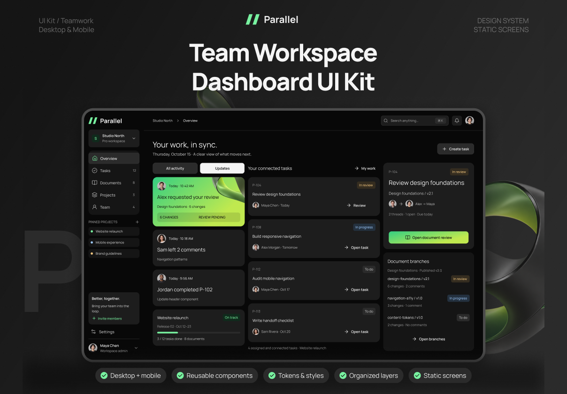Click Maya Chen's avatar in the P-104 task row

pyautogui.click(x=256, y=205)
